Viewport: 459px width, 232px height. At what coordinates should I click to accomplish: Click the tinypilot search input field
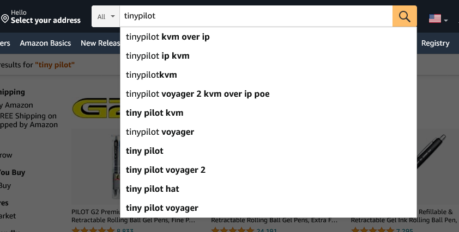click(256, 16)
